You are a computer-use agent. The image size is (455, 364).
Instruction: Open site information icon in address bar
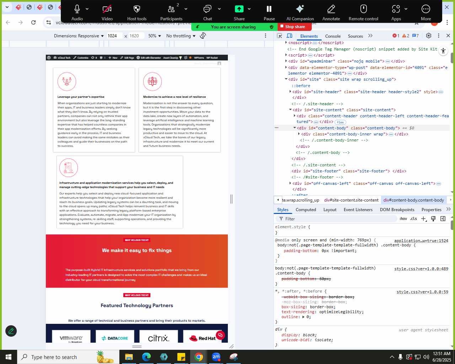49,22
